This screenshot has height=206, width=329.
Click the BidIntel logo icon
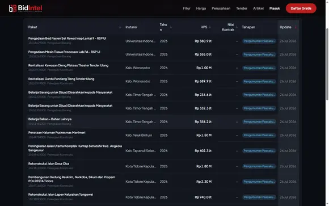[12, 9]
